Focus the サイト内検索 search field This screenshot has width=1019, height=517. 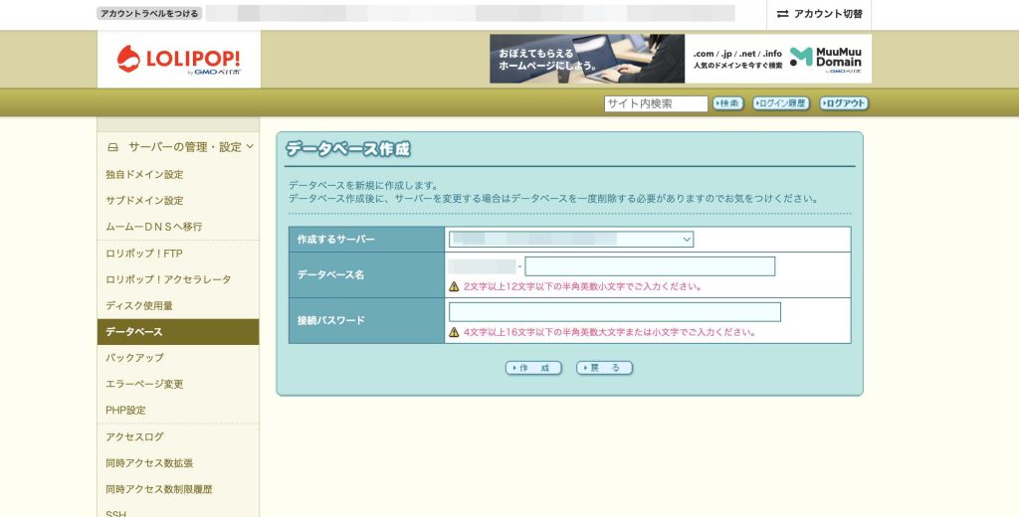point(655,103)
